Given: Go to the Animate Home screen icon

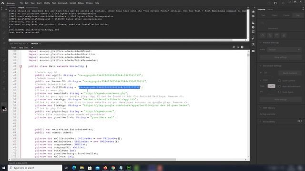Looking at the screenshot, I should click(x=2, y=3).
